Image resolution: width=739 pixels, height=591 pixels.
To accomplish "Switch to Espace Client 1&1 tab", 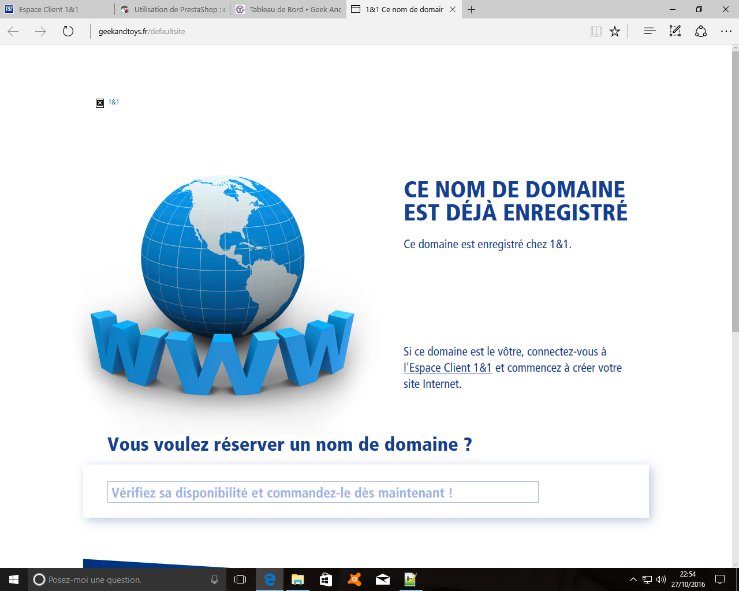I will [x=57, y=9].
